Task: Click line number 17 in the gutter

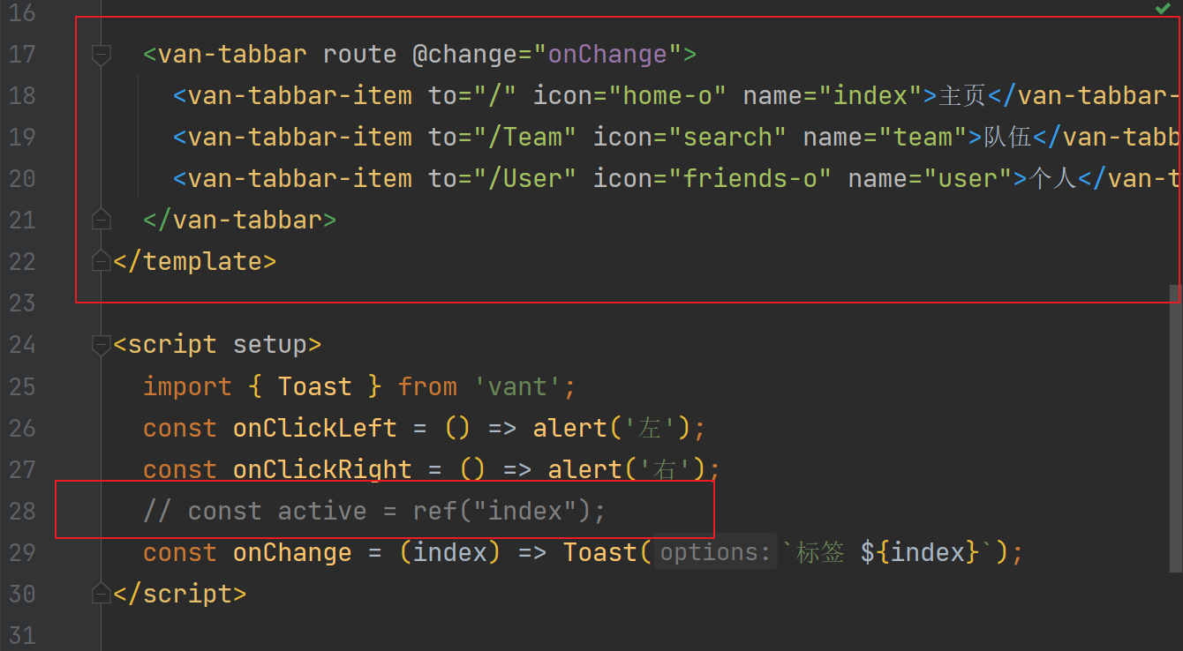Action: (x=22, y=55)
